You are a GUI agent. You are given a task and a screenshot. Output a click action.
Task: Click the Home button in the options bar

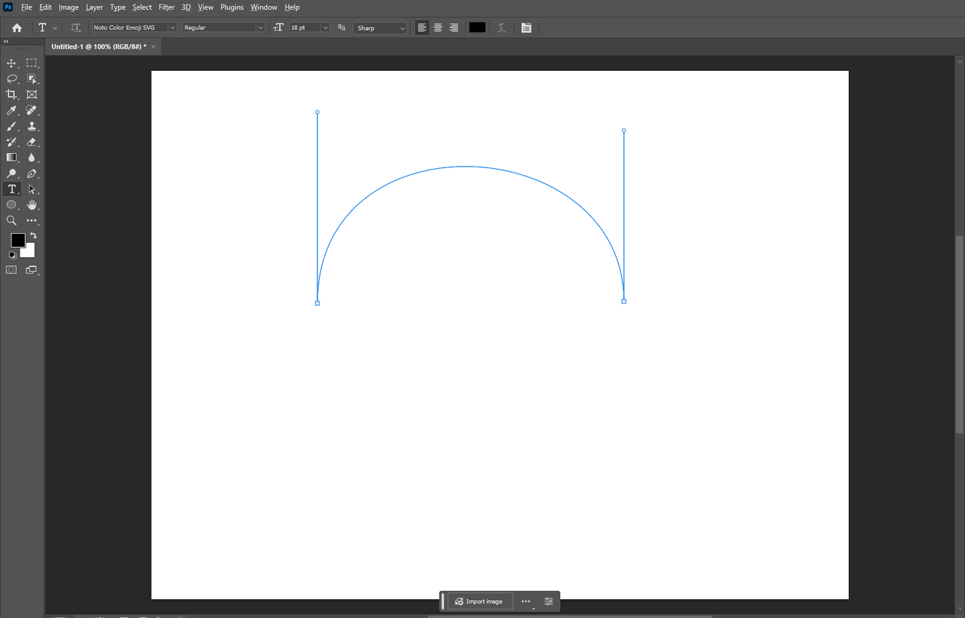pyautogui.click(x=16, y=27)
